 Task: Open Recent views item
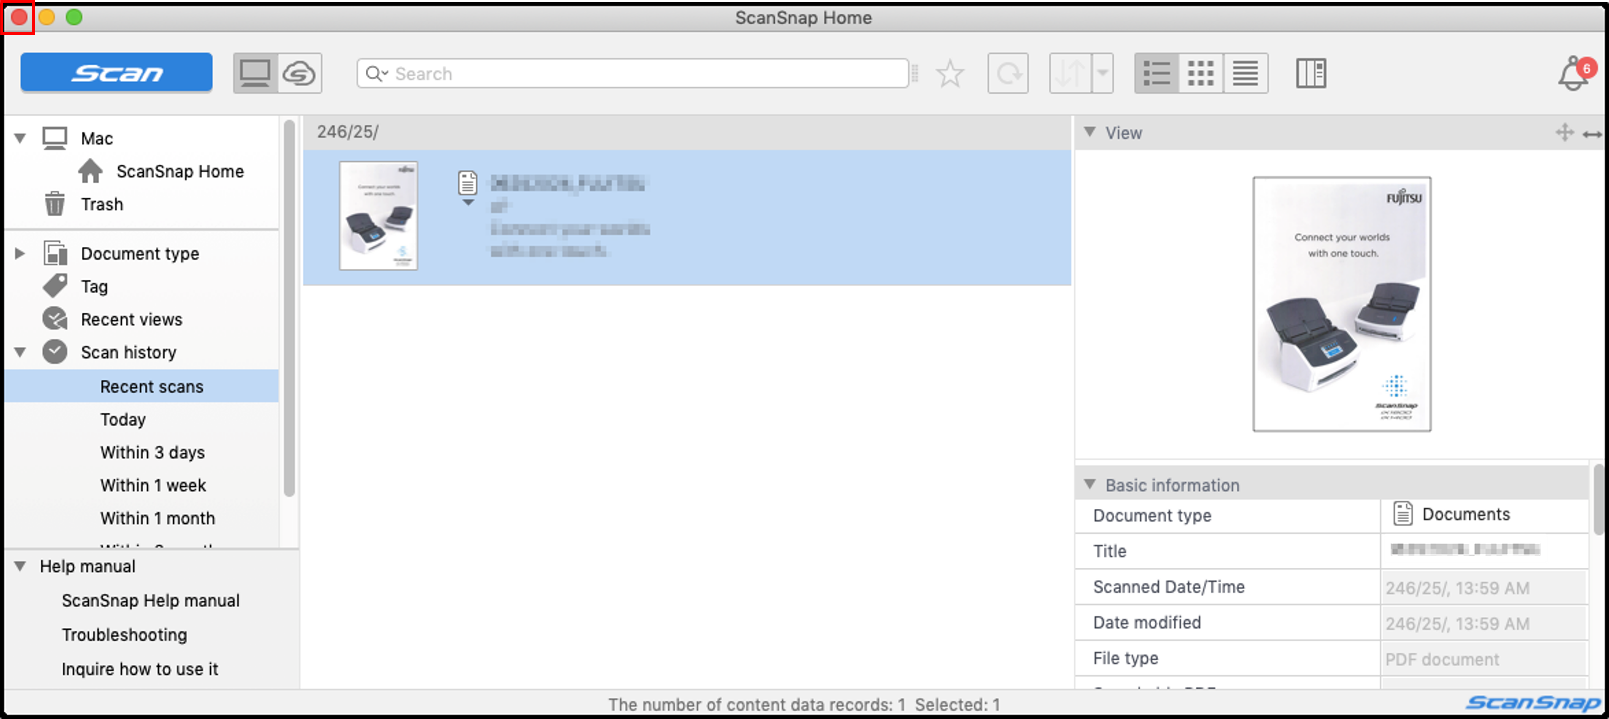(131, 319)
